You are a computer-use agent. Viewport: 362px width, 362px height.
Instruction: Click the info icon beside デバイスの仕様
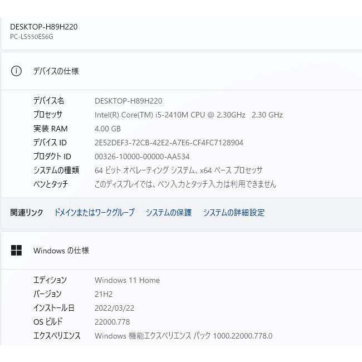pos(17,71)
